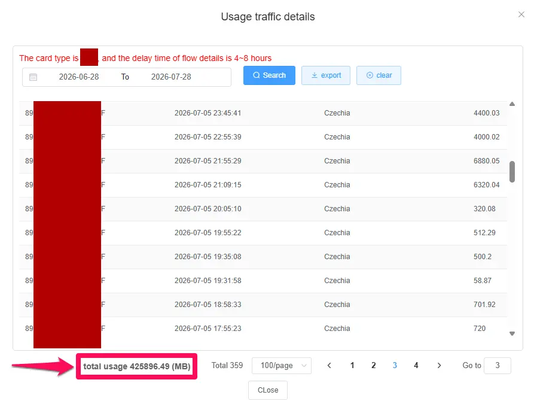Focus the Go to page input

(x=497, y=366)
